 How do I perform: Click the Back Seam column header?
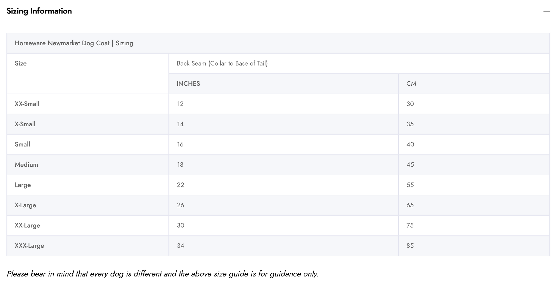click(x=222, y=64)
